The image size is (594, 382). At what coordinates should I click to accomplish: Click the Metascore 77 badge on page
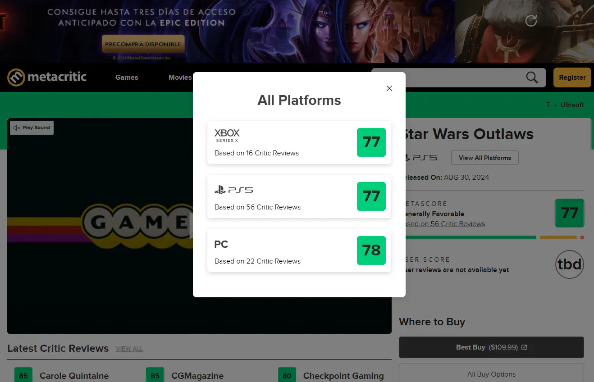point(570,213)
